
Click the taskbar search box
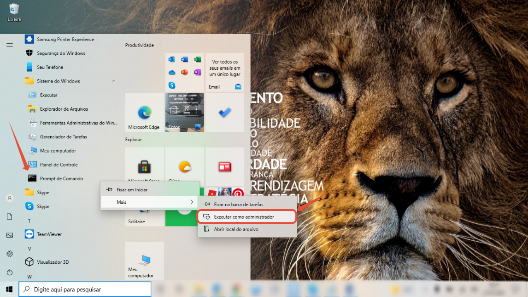(x=85, y=289)
